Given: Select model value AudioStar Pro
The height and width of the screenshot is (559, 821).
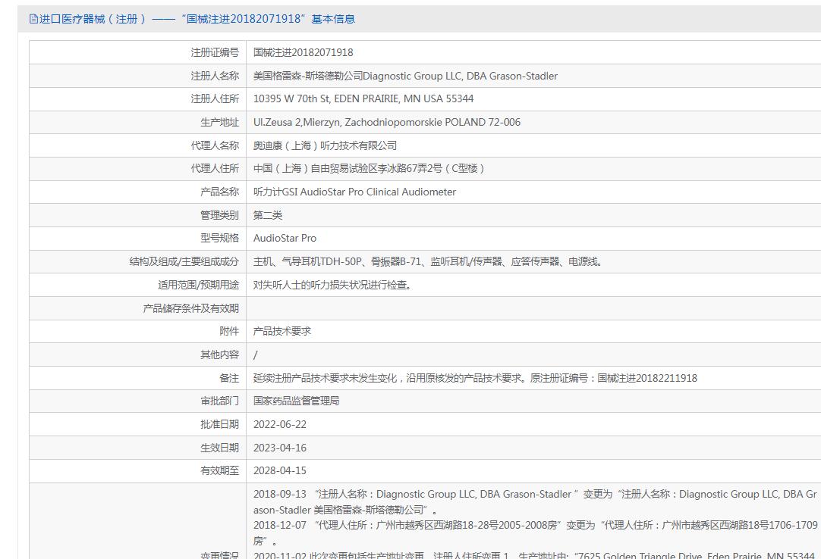Looking at the screenshot, I should point(285,238).
